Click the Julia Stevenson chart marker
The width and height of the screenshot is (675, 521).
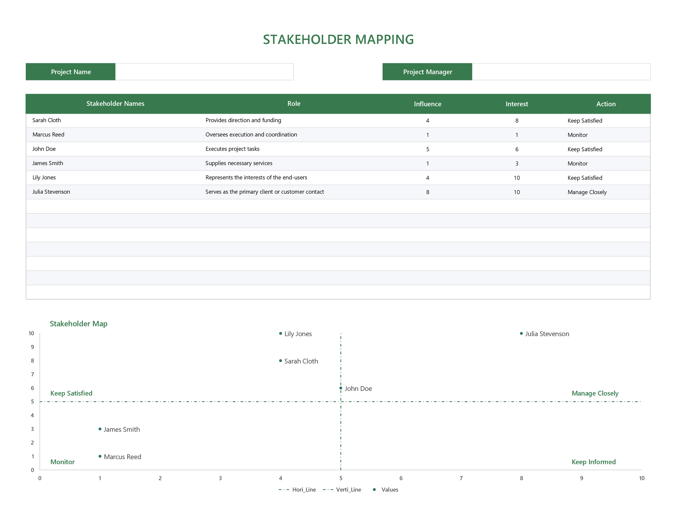pyautogui.click(x=521, y=334)
